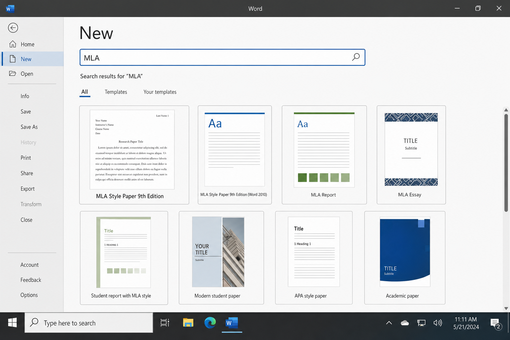Click the back arrow icon
The height and width of the screenshot is (340, 510).
coord(13,28)
